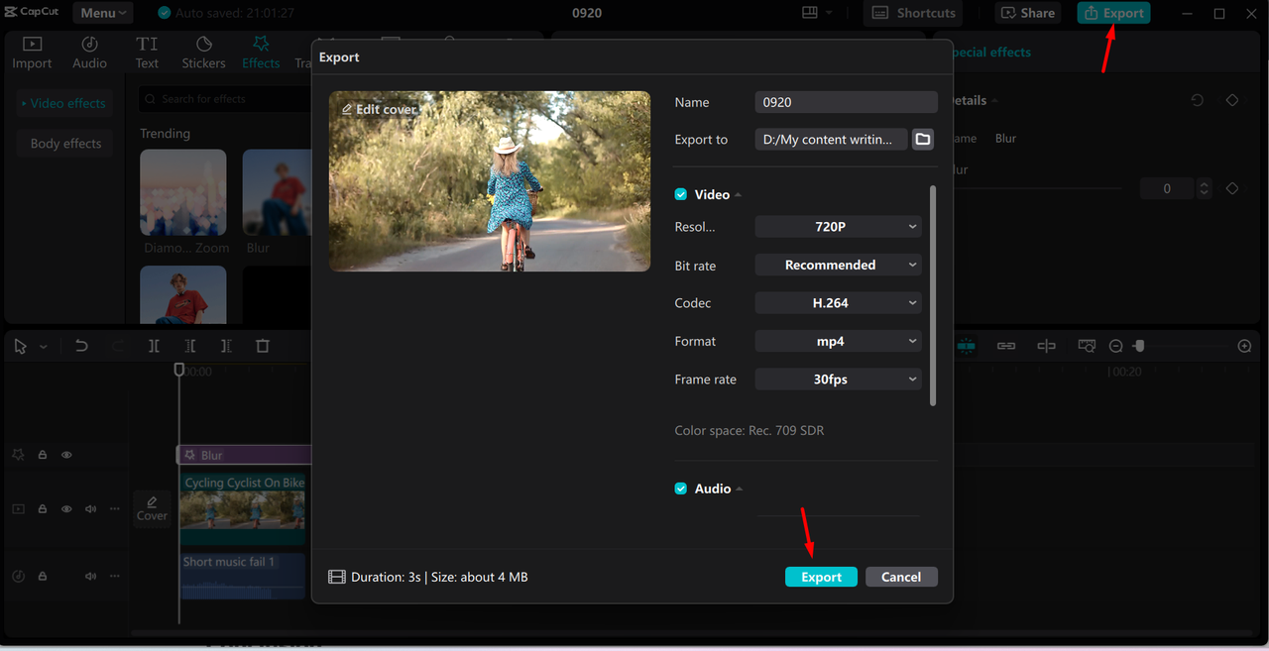
Task: Open the Format mp4 dropdown
Action: (x=838, y=341)
